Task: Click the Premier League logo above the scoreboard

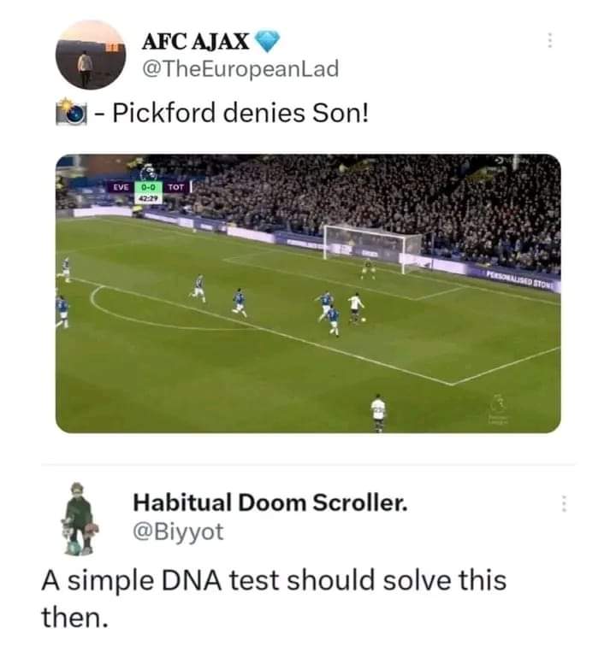Action: (148, 172)
